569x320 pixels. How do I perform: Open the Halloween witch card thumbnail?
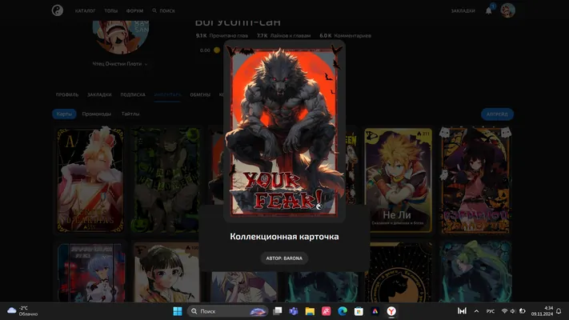(x=475, y=180)
